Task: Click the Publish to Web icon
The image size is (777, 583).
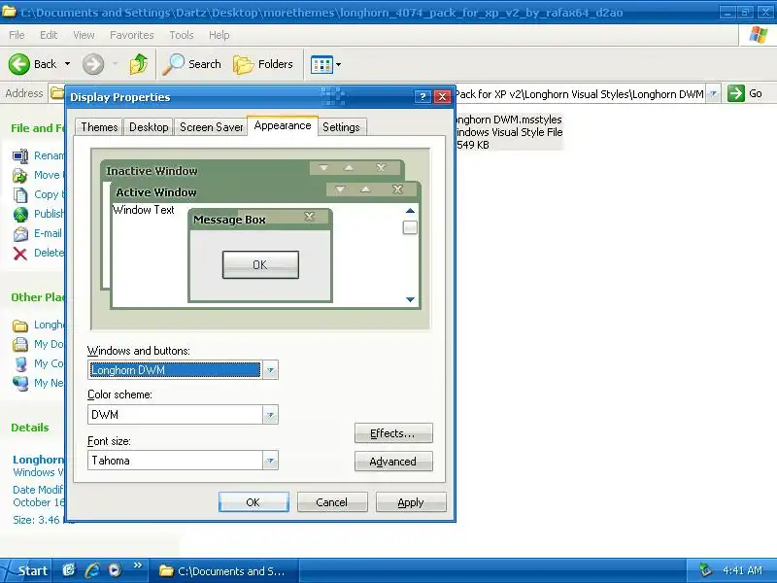Action: [20, 214]
